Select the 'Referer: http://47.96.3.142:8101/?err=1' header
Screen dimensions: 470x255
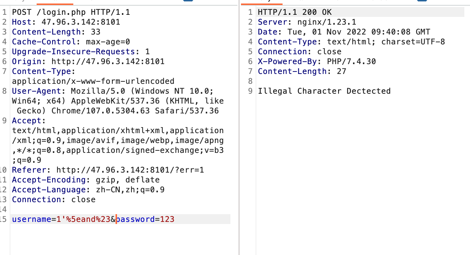pyautogui.click(x=108, y=170)
